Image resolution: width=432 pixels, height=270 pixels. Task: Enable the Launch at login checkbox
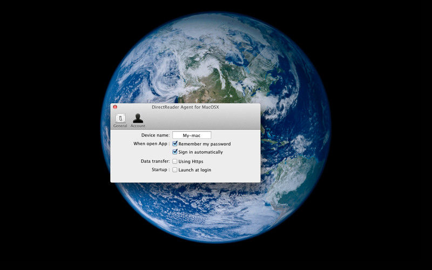coord(175,170)
